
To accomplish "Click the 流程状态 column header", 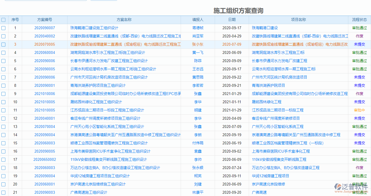I will (x=359, y=20).
